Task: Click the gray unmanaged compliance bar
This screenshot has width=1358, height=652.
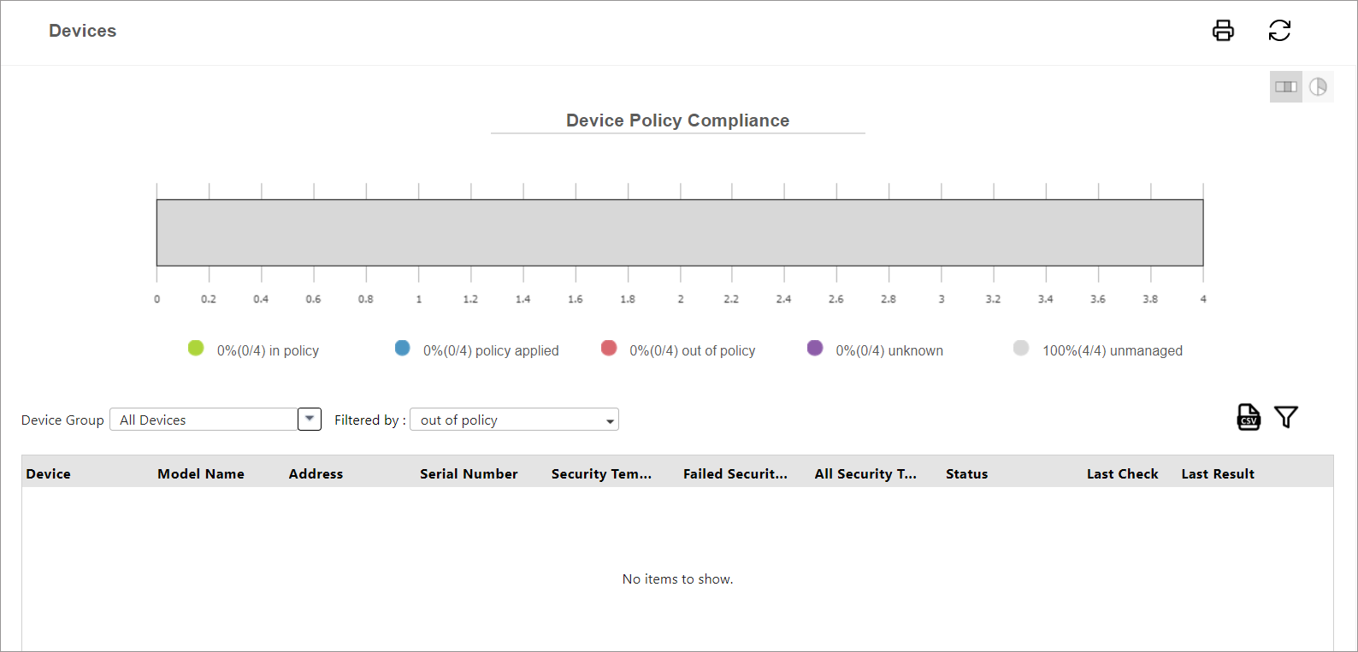Action: pyautogui.click(x=680, y=232)
